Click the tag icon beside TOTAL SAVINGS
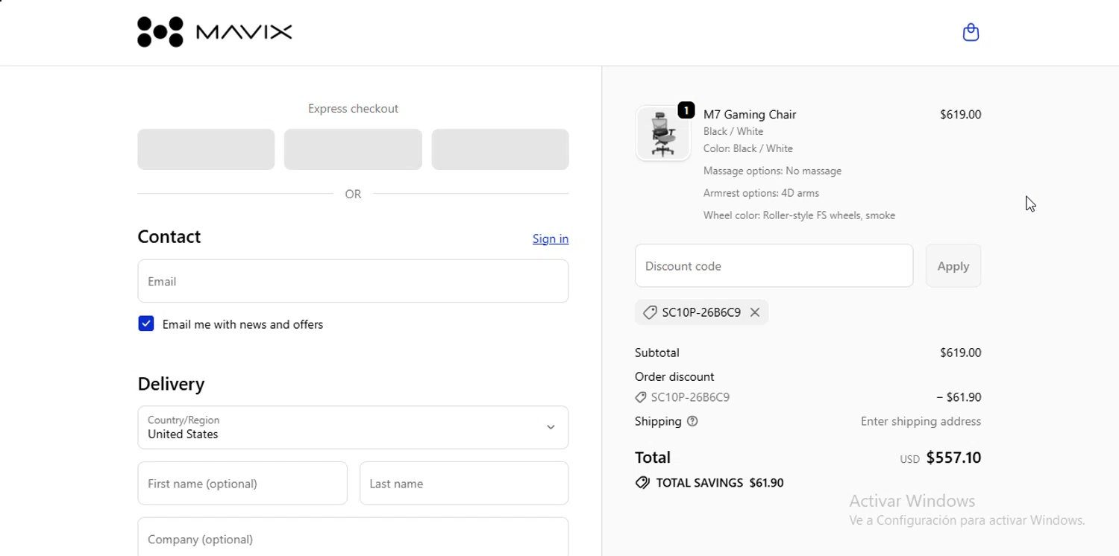 (x=642, y=483)
